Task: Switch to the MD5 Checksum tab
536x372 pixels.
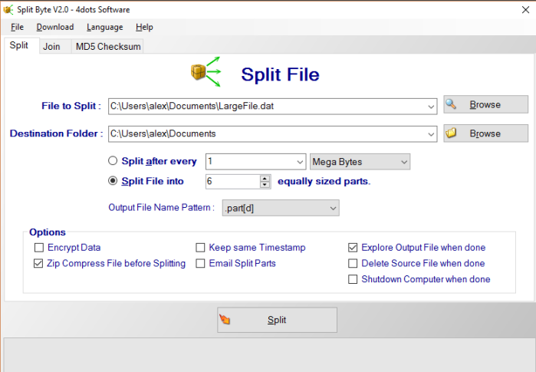Action: (108, 47)
